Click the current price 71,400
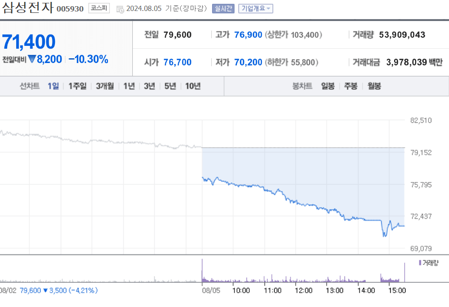 point(29,42)
